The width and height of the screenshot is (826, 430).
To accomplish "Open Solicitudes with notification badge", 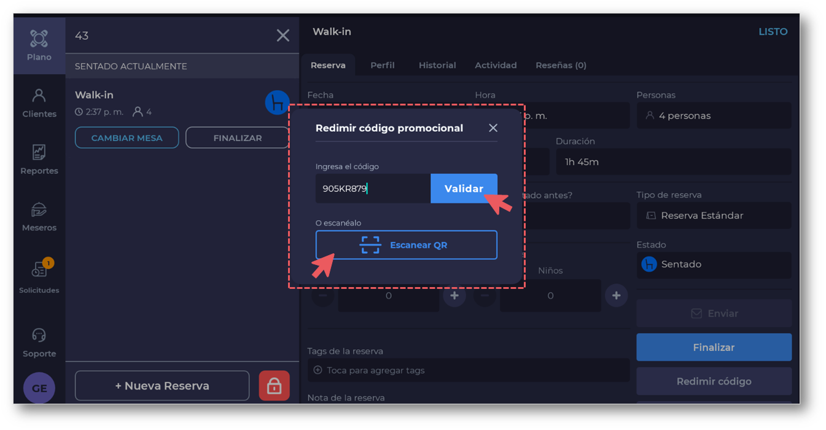I will pyautogui.click(x=39, y=275).
